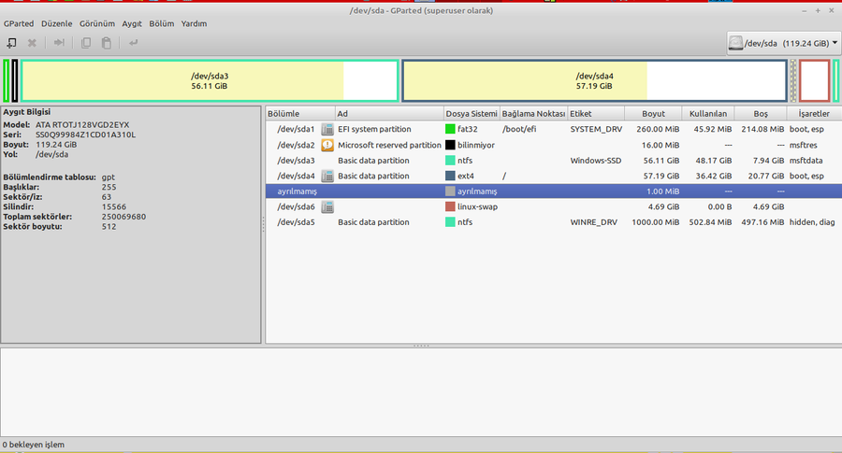Click the WINRE_DRV label cell
Screen dimensions: 842x453
pos(594,222)
